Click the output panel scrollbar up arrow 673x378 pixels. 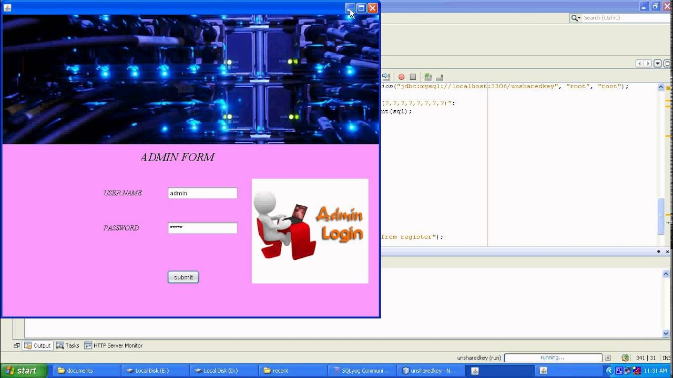tap(666, 274)
